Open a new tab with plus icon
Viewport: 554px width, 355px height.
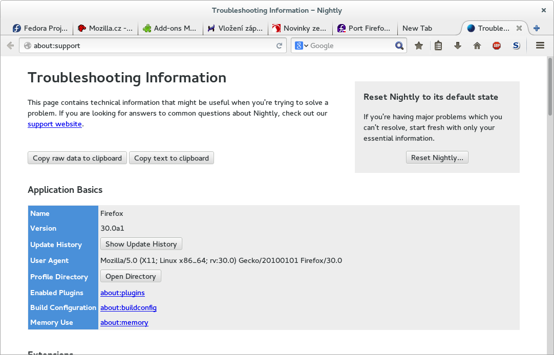point(537,28)
